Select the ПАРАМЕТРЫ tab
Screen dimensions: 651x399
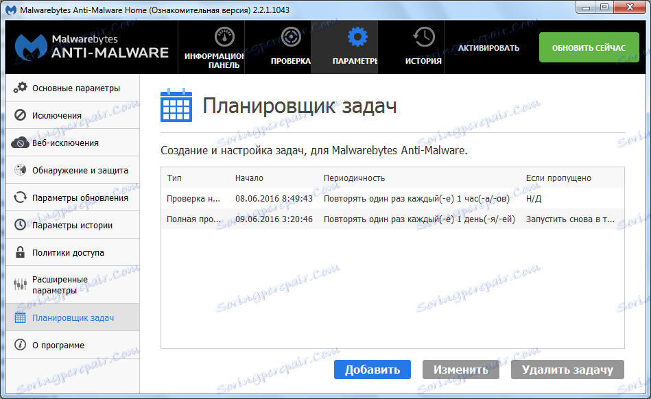344,47
